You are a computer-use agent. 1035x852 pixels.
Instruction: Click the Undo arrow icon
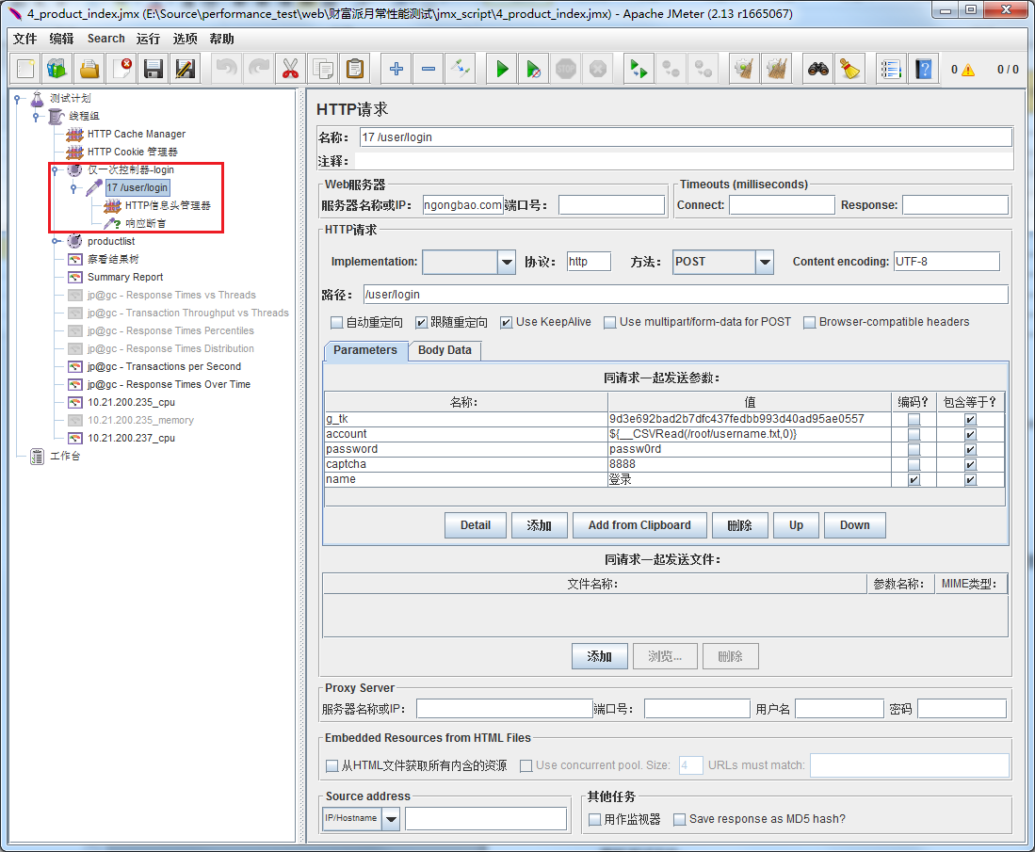tap(226, 69)
